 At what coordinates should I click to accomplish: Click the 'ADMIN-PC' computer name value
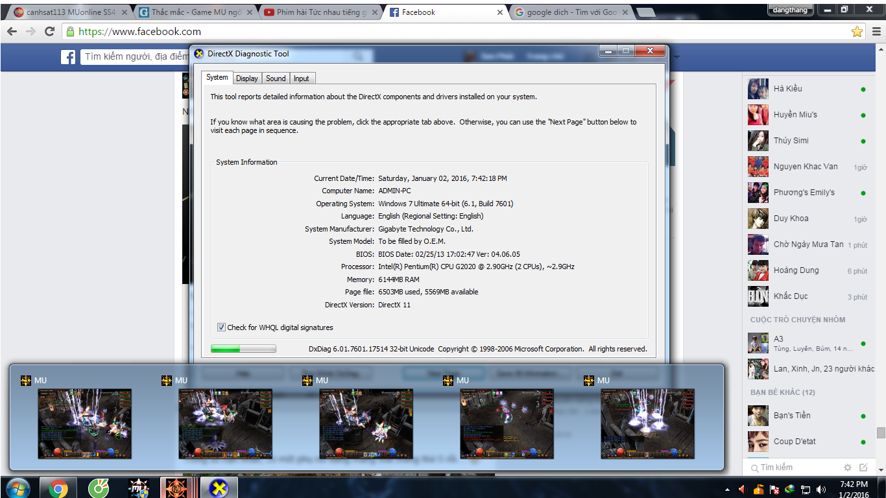394,191
